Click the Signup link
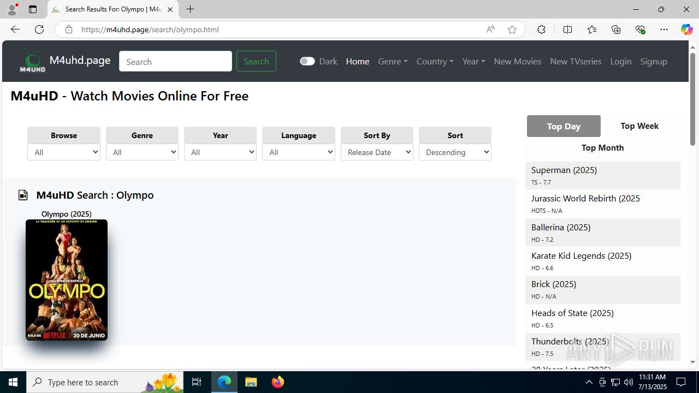The width and height of the screenshot is (699, 393). click(x=654, y=61)
